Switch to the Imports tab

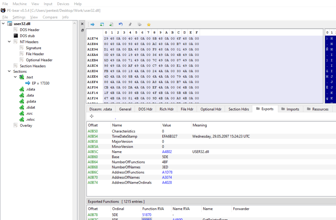point(289,109)
